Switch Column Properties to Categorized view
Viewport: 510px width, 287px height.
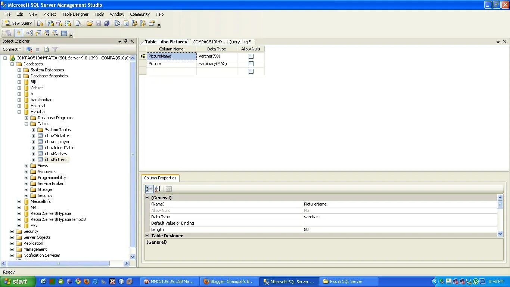click(x=149, y=189)
